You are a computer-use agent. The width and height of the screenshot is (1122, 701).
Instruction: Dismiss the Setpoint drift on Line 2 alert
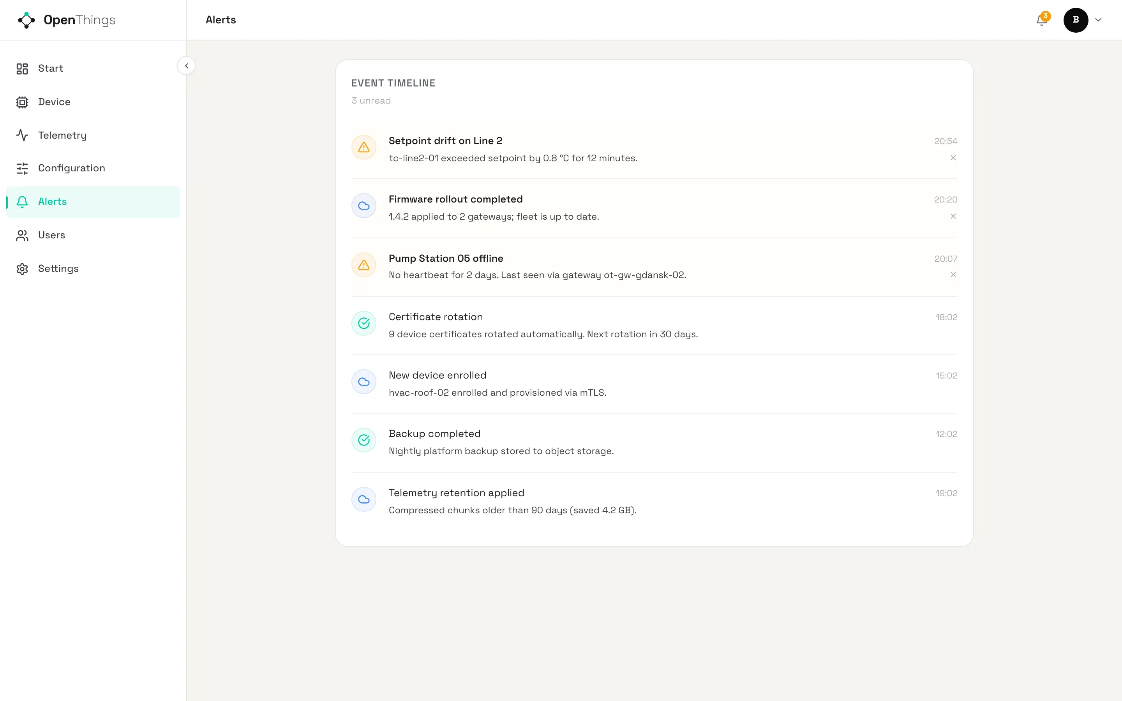point(953,158)
